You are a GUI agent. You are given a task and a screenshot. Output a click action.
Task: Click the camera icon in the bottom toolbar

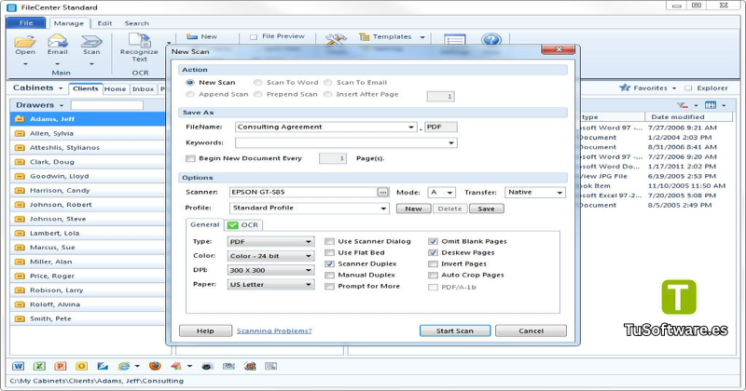[207, 366]
